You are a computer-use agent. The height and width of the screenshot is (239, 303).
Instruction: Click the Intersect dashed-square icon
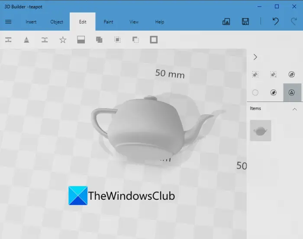coord(117,40)
